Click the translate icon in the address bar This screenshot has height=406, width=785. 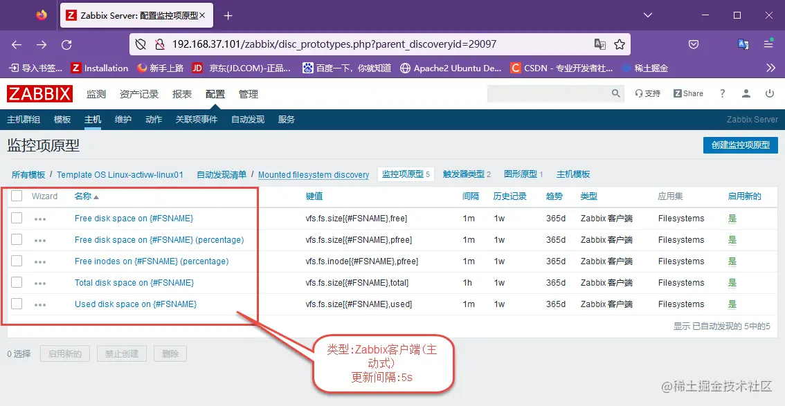click(x=599, y=44)
